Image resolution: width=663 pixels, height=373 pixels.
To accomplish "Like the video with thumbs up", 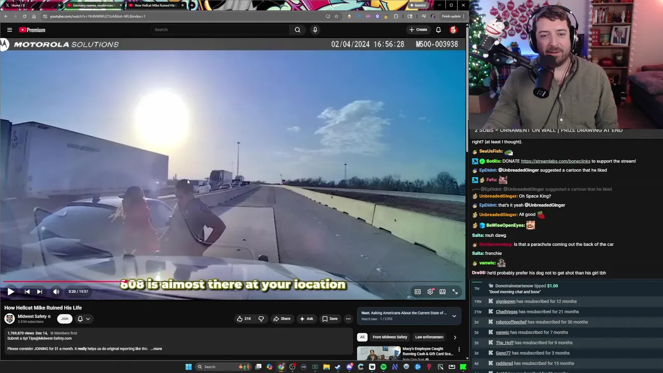I will coord(244,319).
